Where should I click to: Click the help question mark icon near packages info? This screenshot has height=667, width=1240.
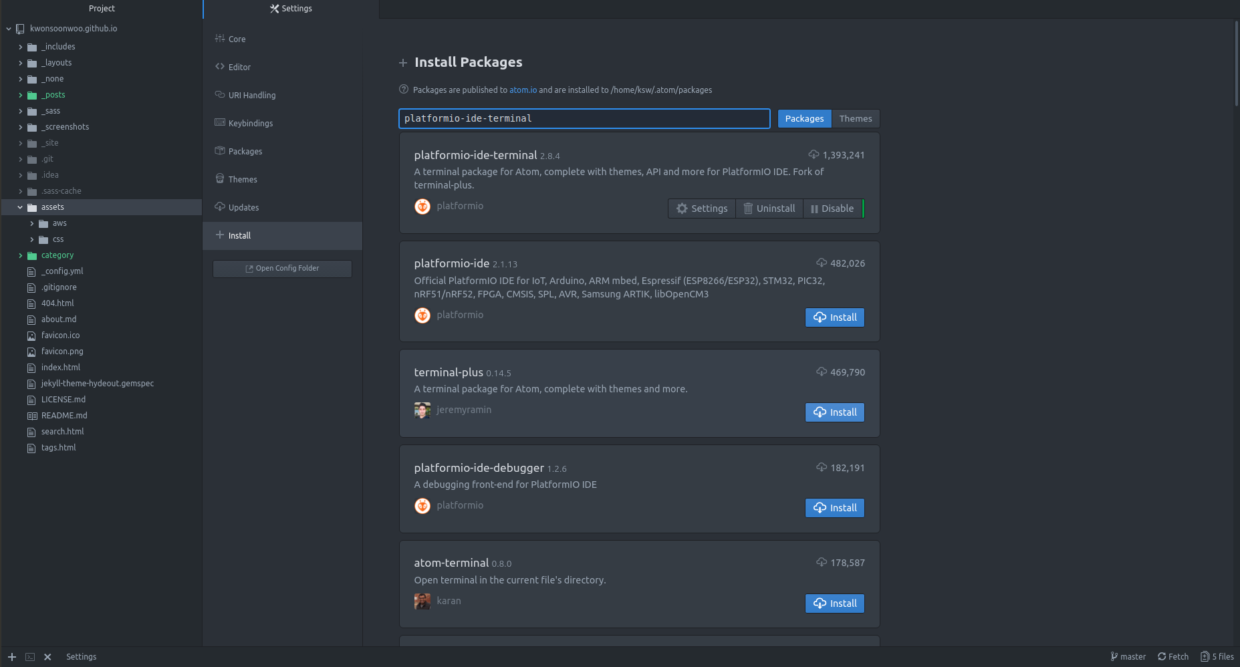point(404,90)
